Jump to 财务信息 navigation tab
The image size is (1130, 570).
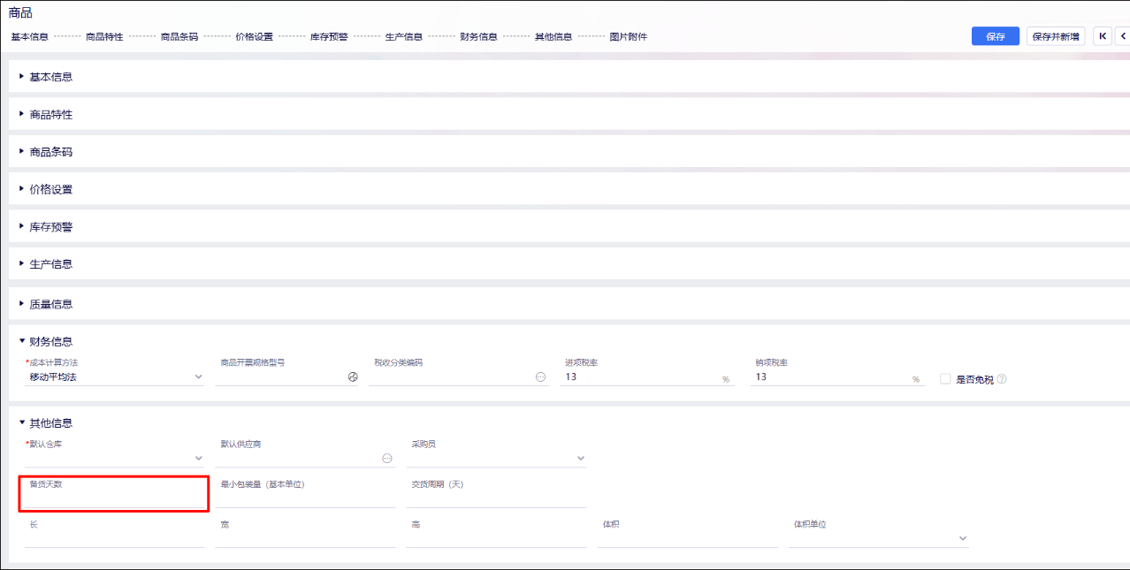coord(478,37)
